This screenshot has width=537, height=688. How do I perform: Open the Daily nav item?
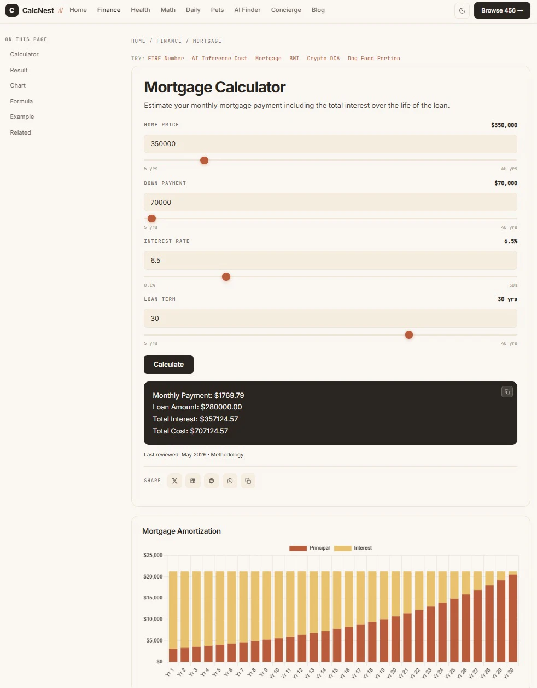193,10
